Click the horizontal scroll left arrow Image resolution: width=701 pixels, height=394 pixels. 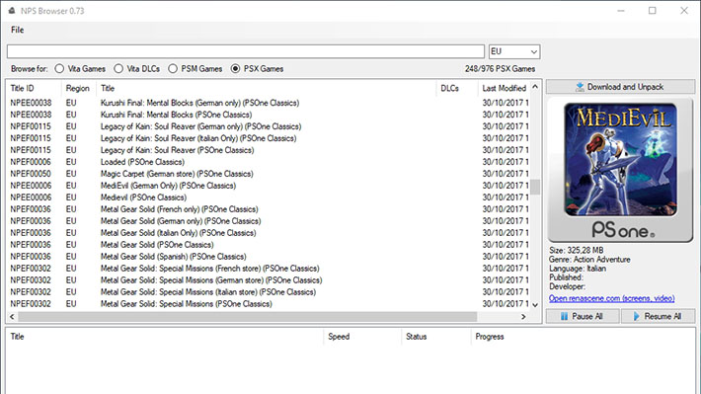[12, 317]
